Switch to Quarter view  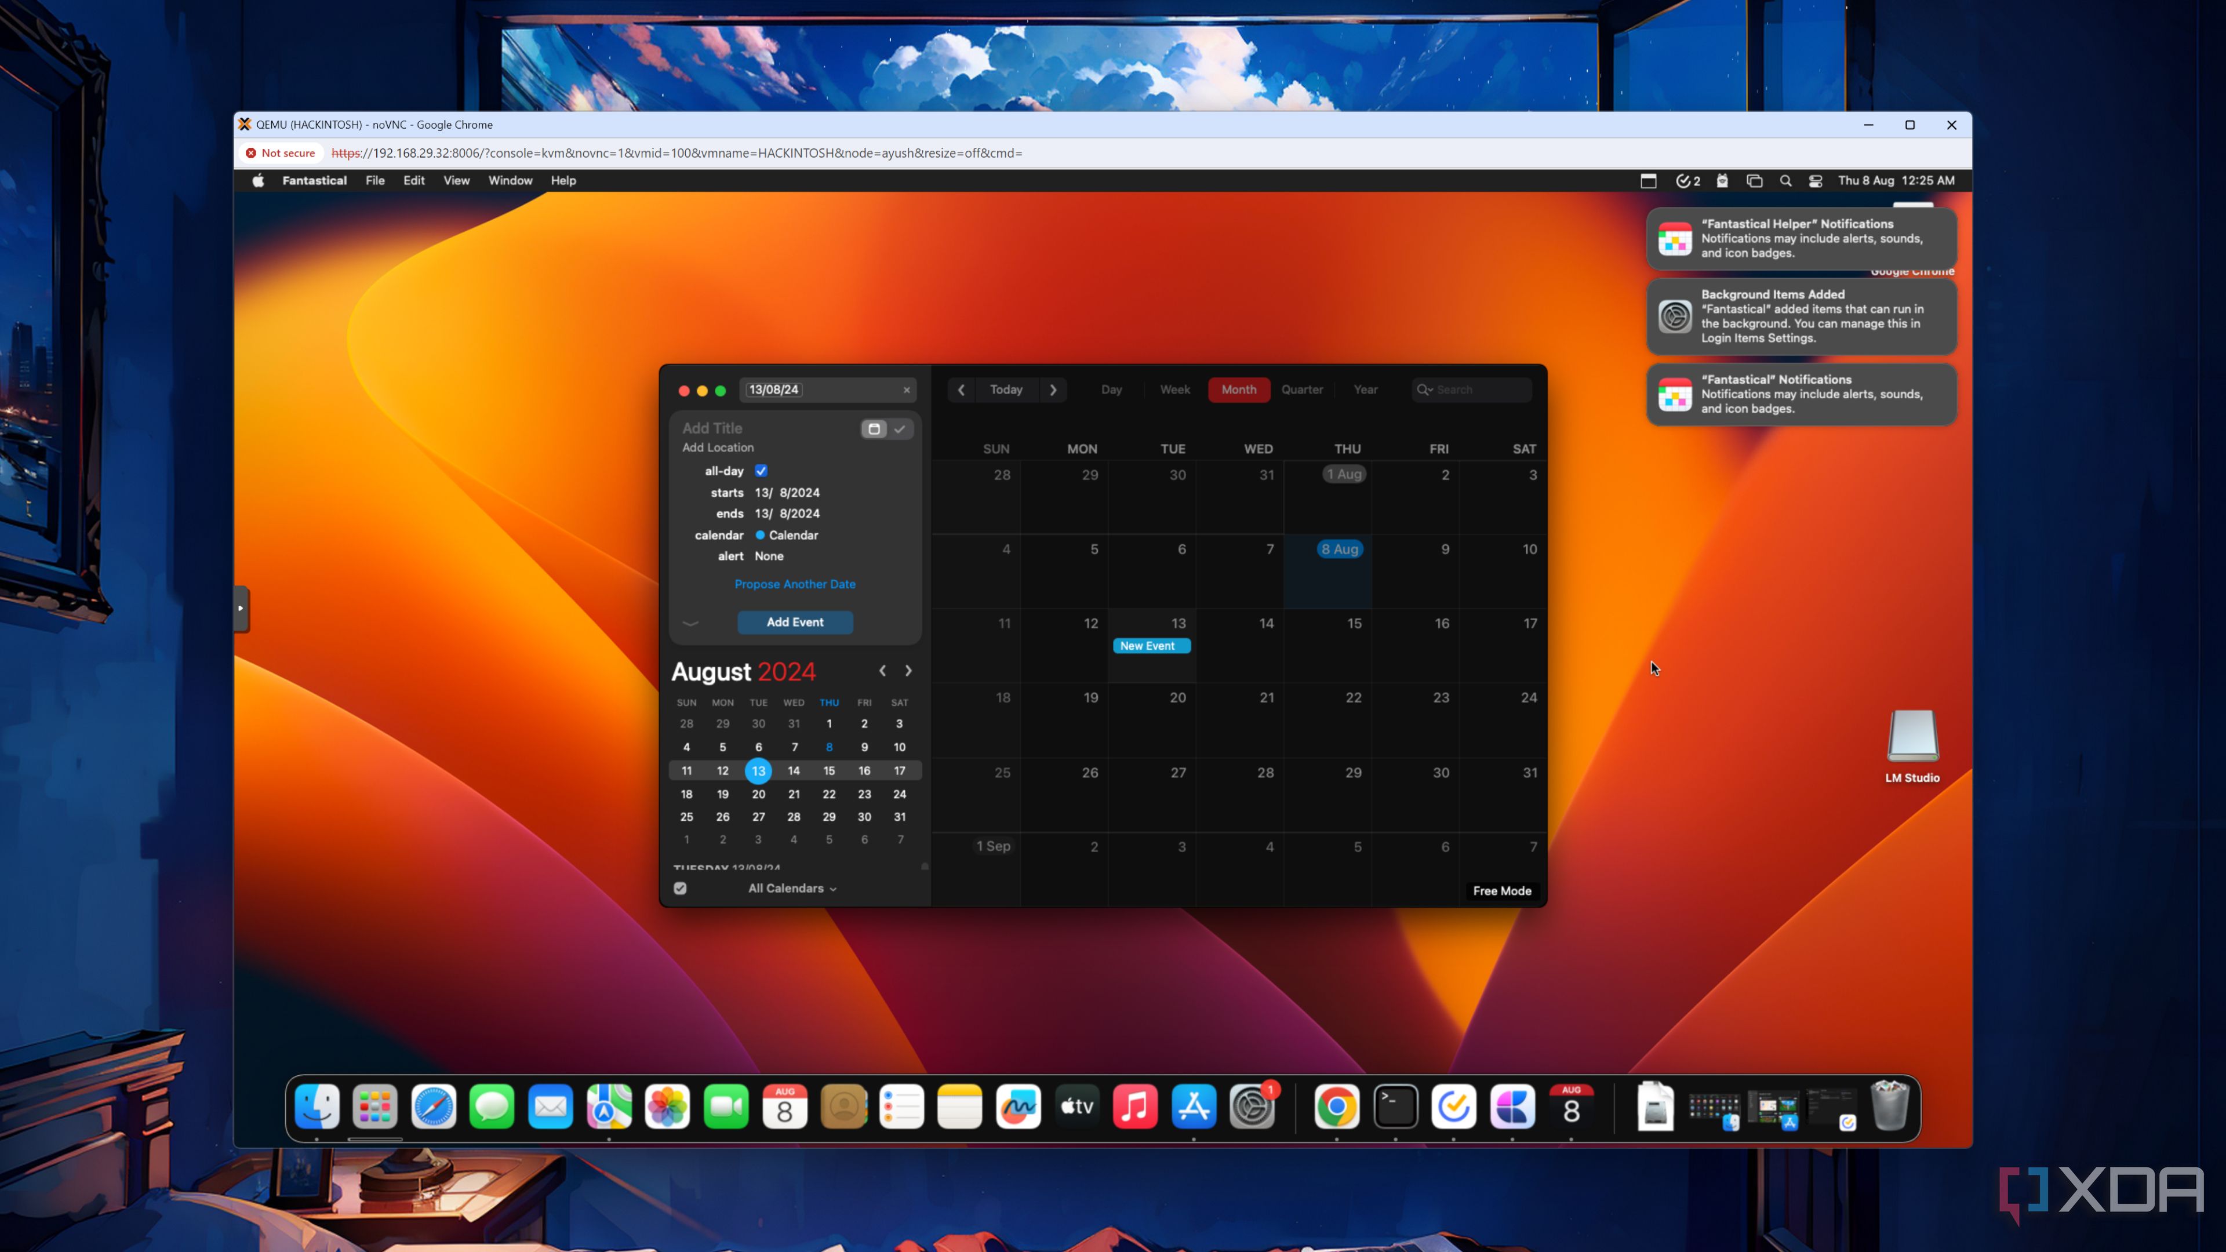pos(1302,390)
